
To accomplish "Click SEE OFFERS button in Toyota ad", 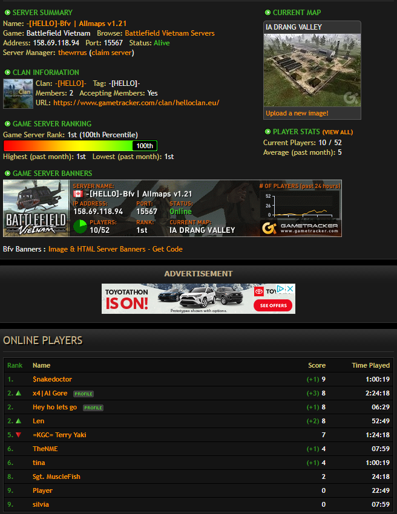I will (x=273, y=305).
